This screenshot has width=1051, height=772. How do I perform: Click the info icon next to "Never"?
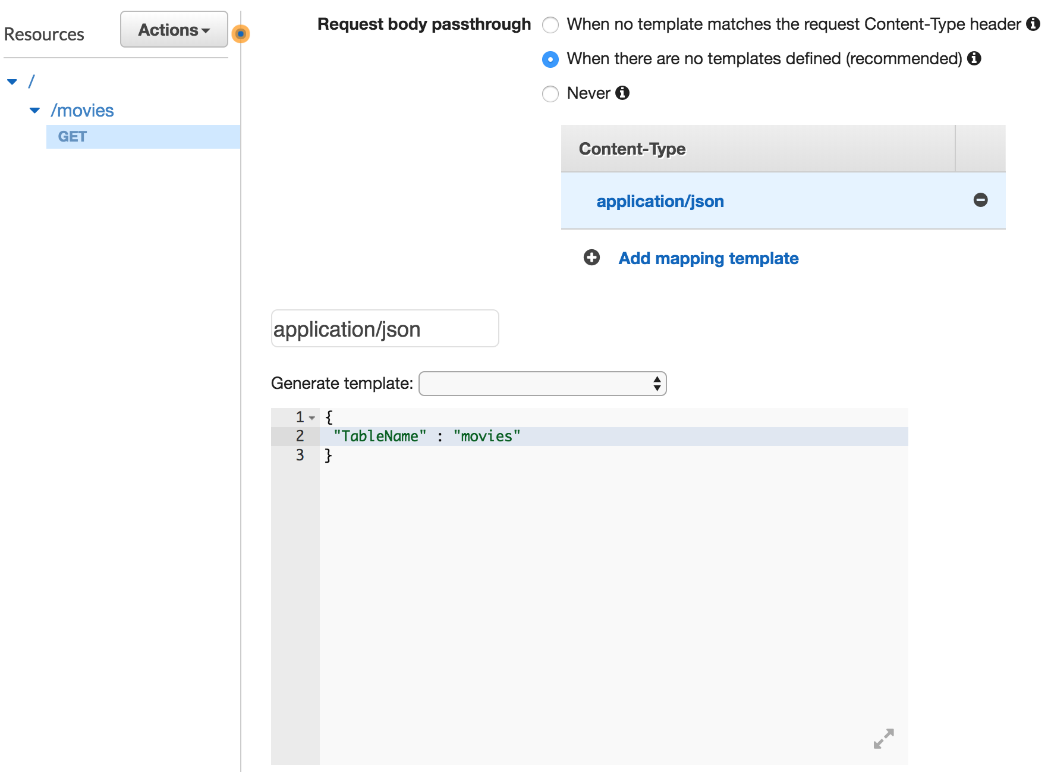click(622, 93)
